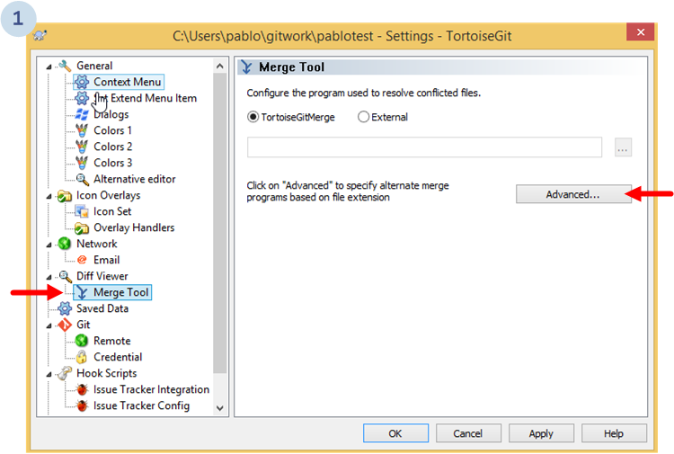Image resolution: width=674 pixels, height=454 pixels.
Task: Click the Email at-sign icon
Action: (x=82, y=260)
